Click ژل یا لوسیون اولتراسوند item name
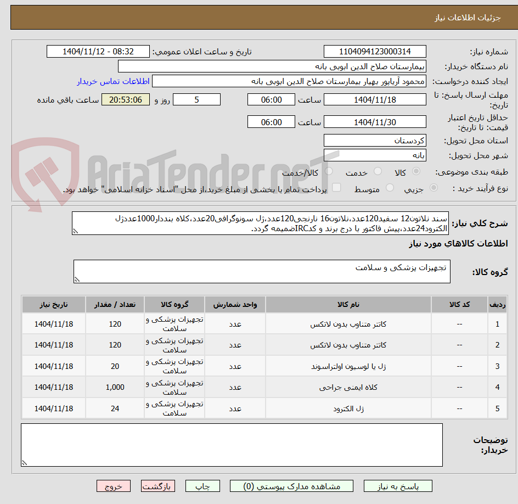This screenshot has height=504, width=518. 348,366
